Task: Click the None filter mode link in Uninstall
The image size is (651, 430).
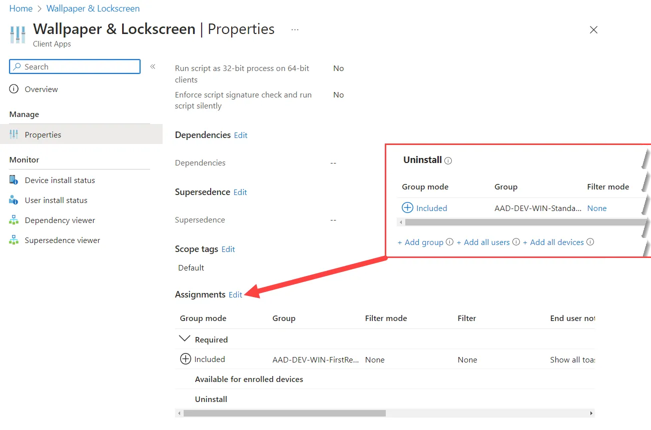Action: (597, 208)
